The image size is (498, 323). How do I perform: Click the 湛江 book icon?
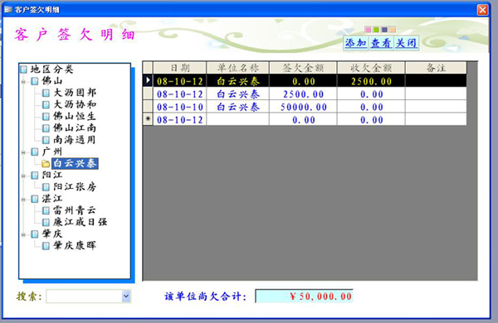pyautogui.click(x=35, y=199)
